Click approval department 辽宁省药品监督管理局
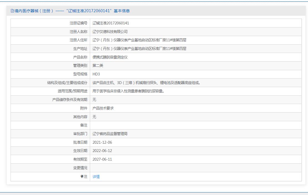Viewport: 308px width, 195px height. [110, 134]
